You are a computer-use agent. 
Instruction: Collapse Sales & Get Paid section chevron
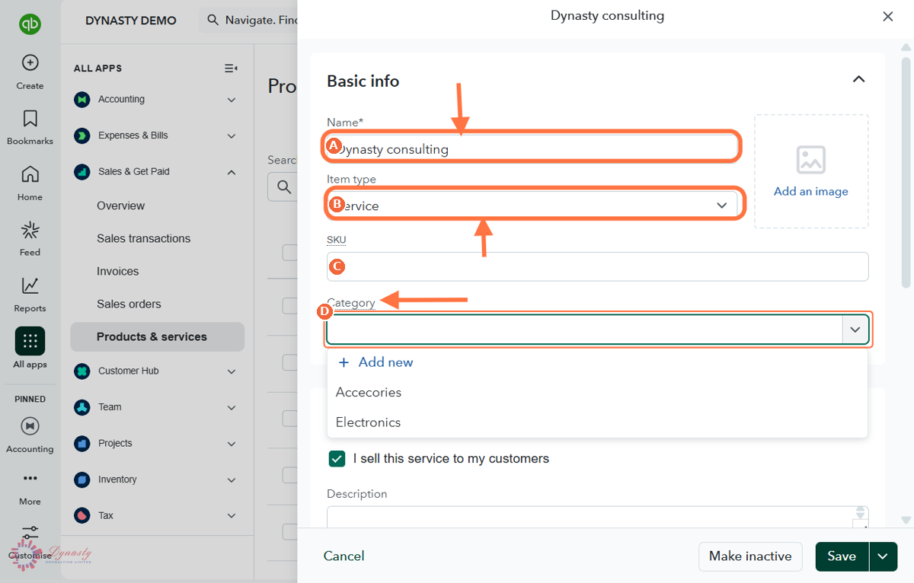pos(232,172)
